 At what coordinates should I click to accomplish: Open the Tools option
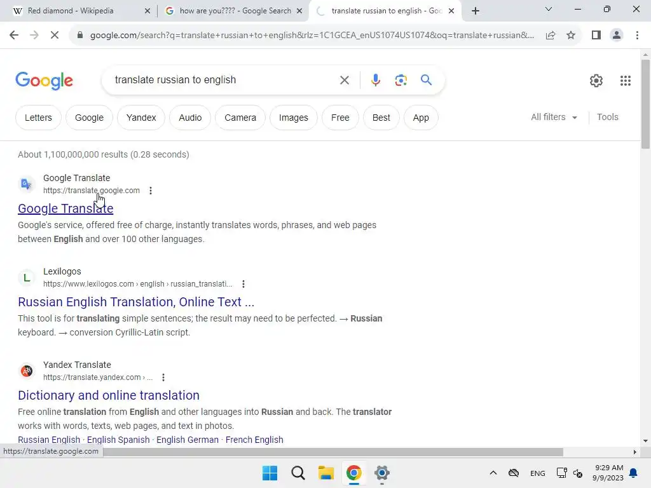click(x=607, y=117)
